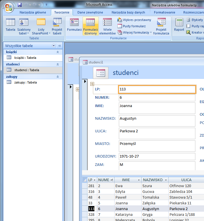Open NAZWISKO column filter dropdown

(166, 180)
